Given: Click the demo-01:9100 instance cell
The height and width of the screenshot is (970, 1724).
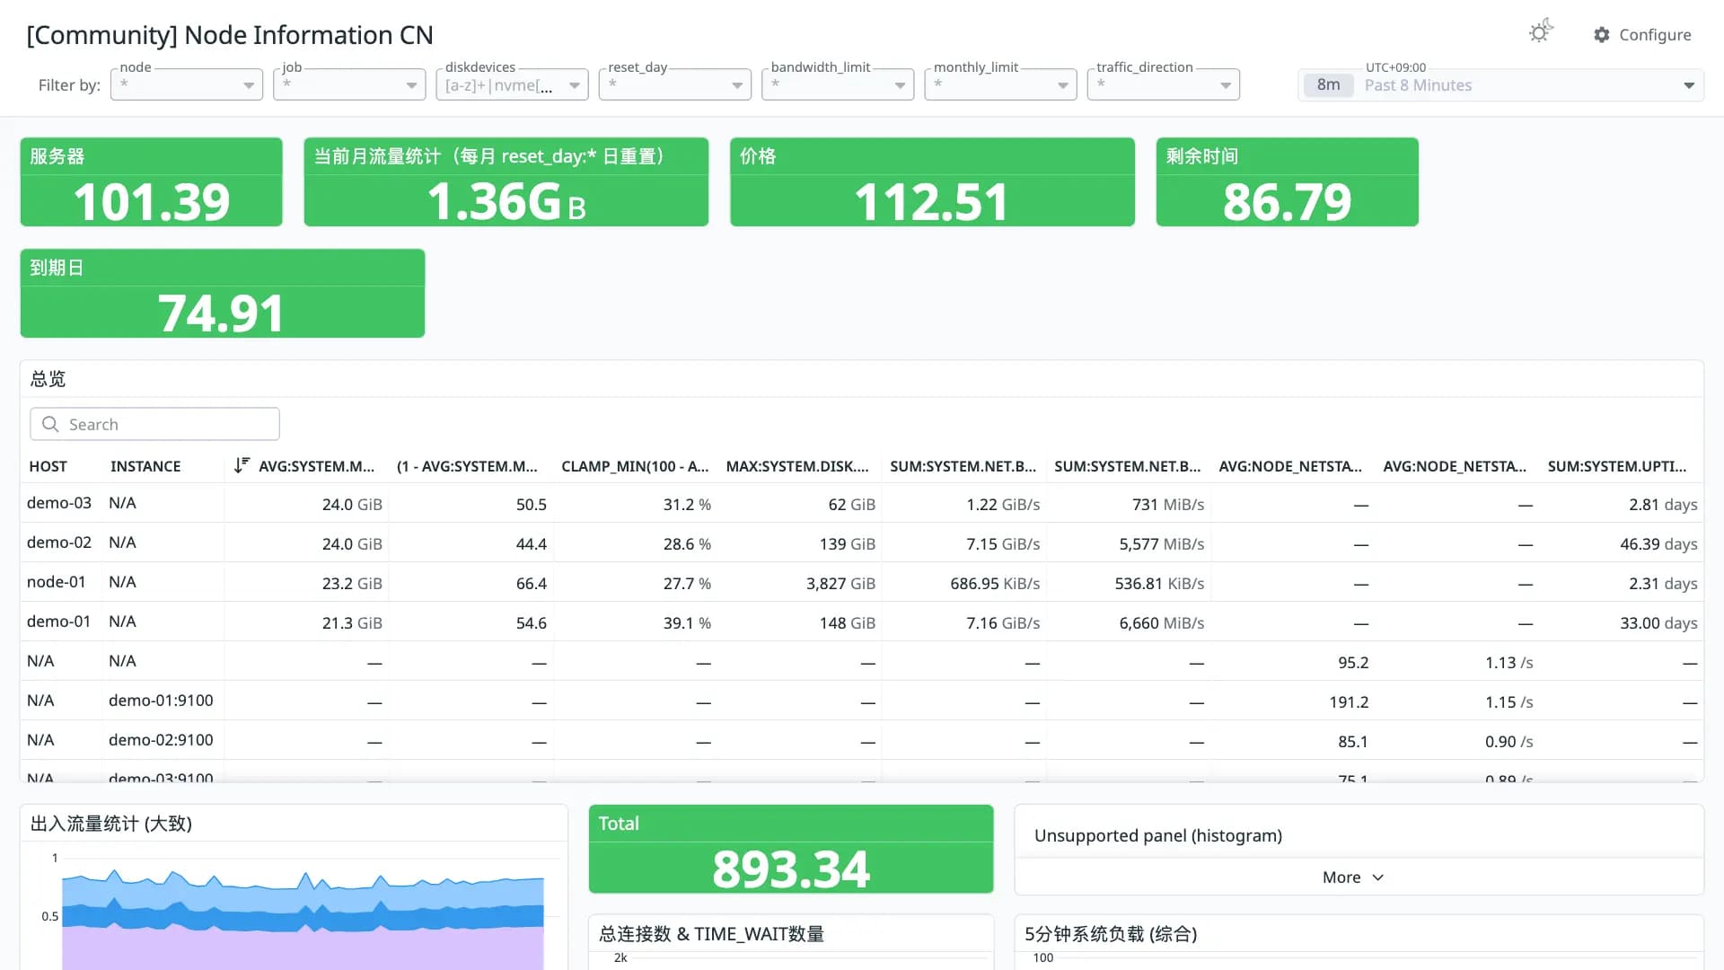Looking at the screenshot, I should (x=161, y=701).
